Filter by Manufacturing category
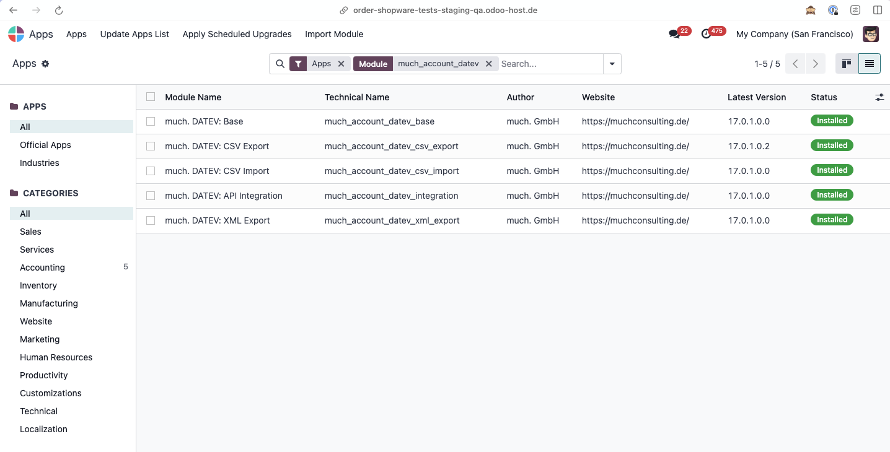Screen dimensions: 890x452 (x=71, y=303)
